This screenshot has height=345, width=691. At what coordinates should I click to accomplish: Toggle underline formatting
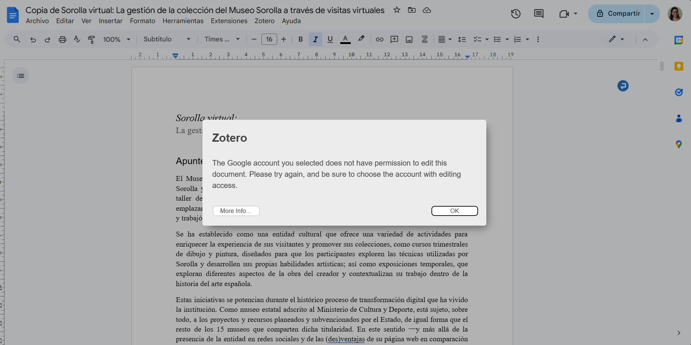[330, 39]
